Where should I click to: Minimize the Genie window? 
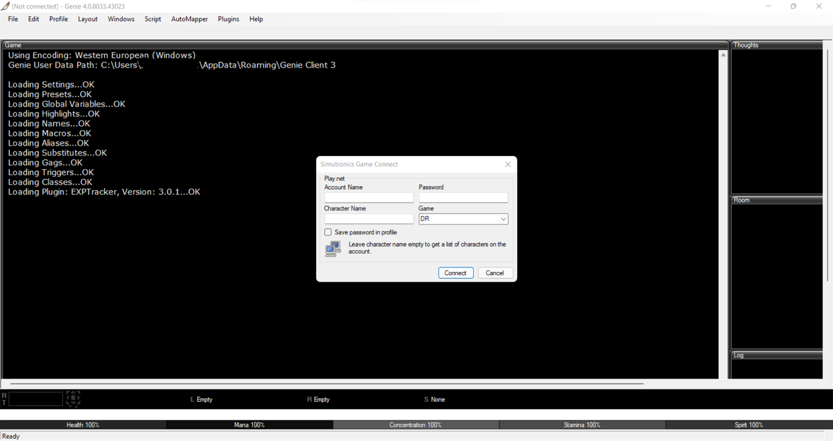769,6
